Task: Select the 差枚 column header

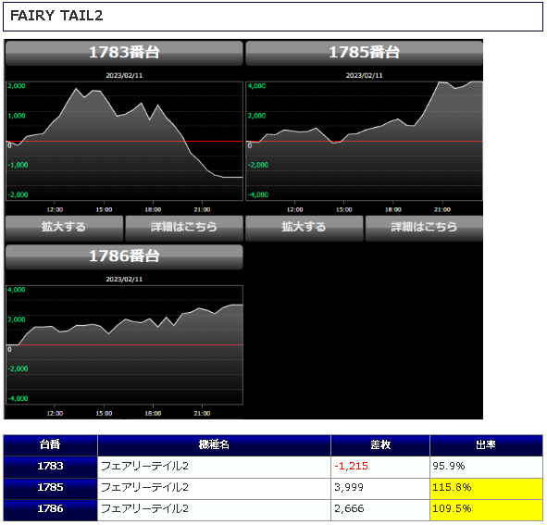Action: tap(380, 445)
